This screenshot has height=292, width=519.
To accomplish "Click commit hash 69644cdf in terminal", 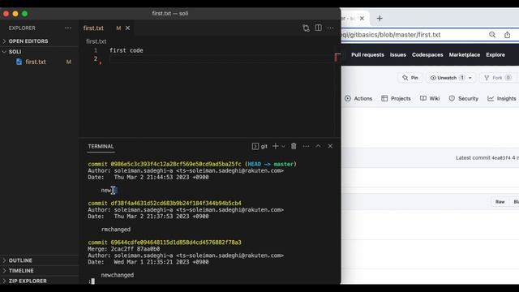I will (176, 243).
